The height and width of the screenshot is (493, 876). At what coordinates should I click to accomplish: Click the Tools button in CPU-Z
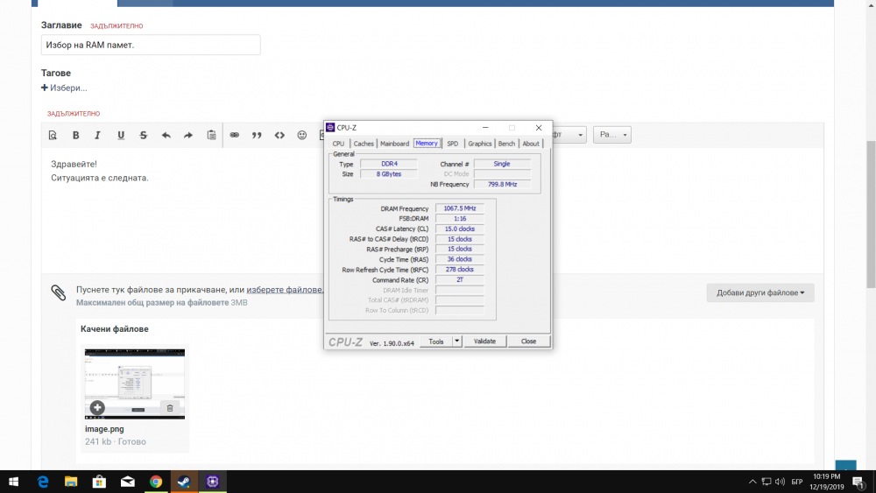click(x=436, y=342)
